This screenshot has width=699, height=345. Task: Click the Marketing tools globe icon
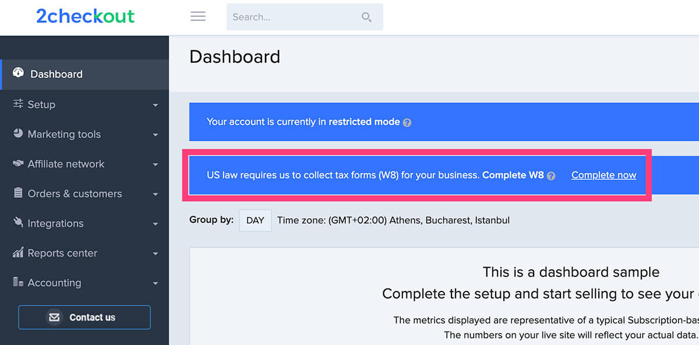pyautogui.click(x=18, y=134)
